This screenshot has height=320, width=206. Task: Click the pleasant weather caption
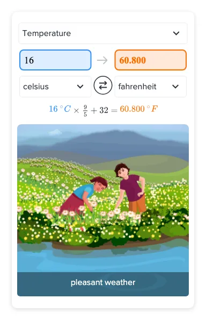(103, 282)
